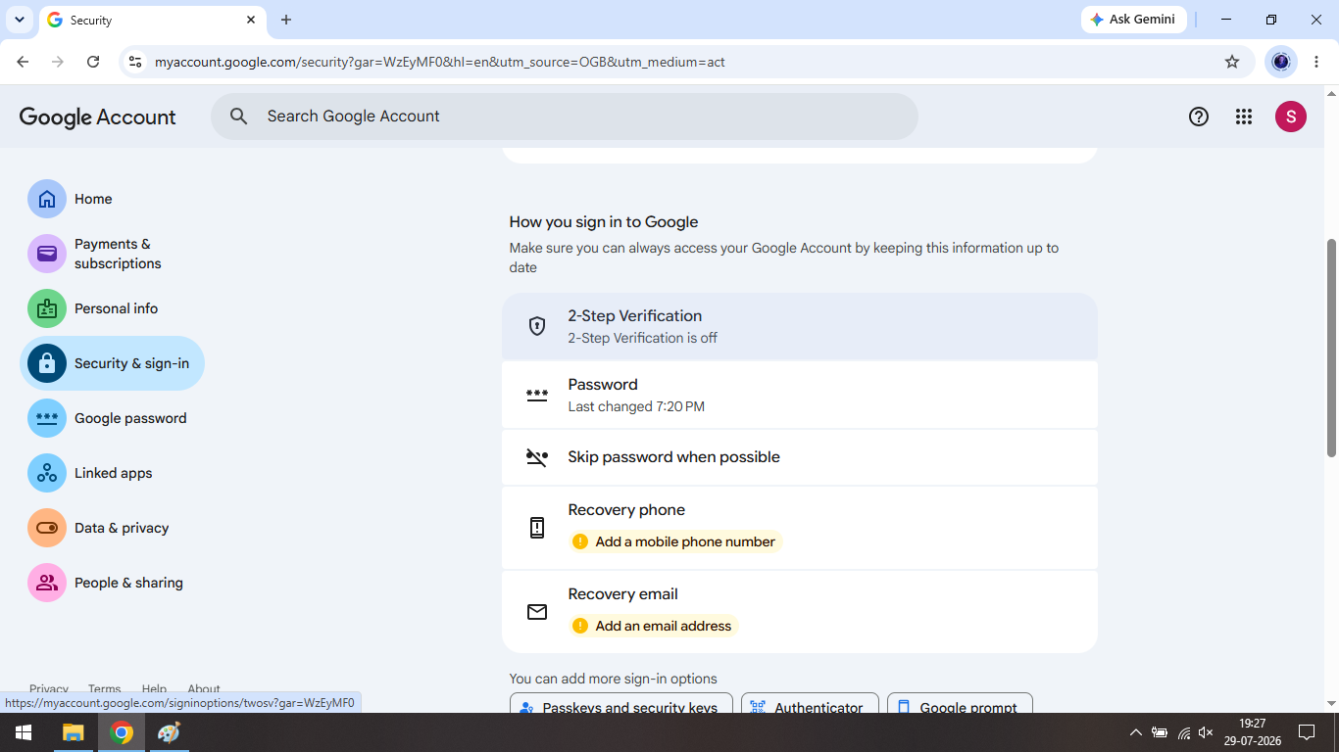The width and height of the screenshot is (1339, 752).
Task: Open the Privacy footer link
Action: 49,688
